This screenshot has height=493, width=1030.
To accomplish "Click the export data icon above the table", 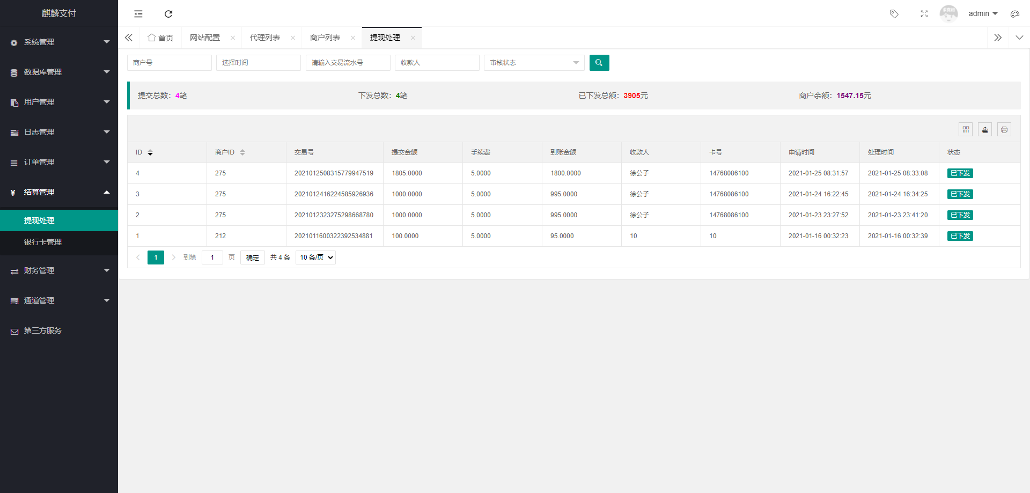I will (x=984, y=129).
